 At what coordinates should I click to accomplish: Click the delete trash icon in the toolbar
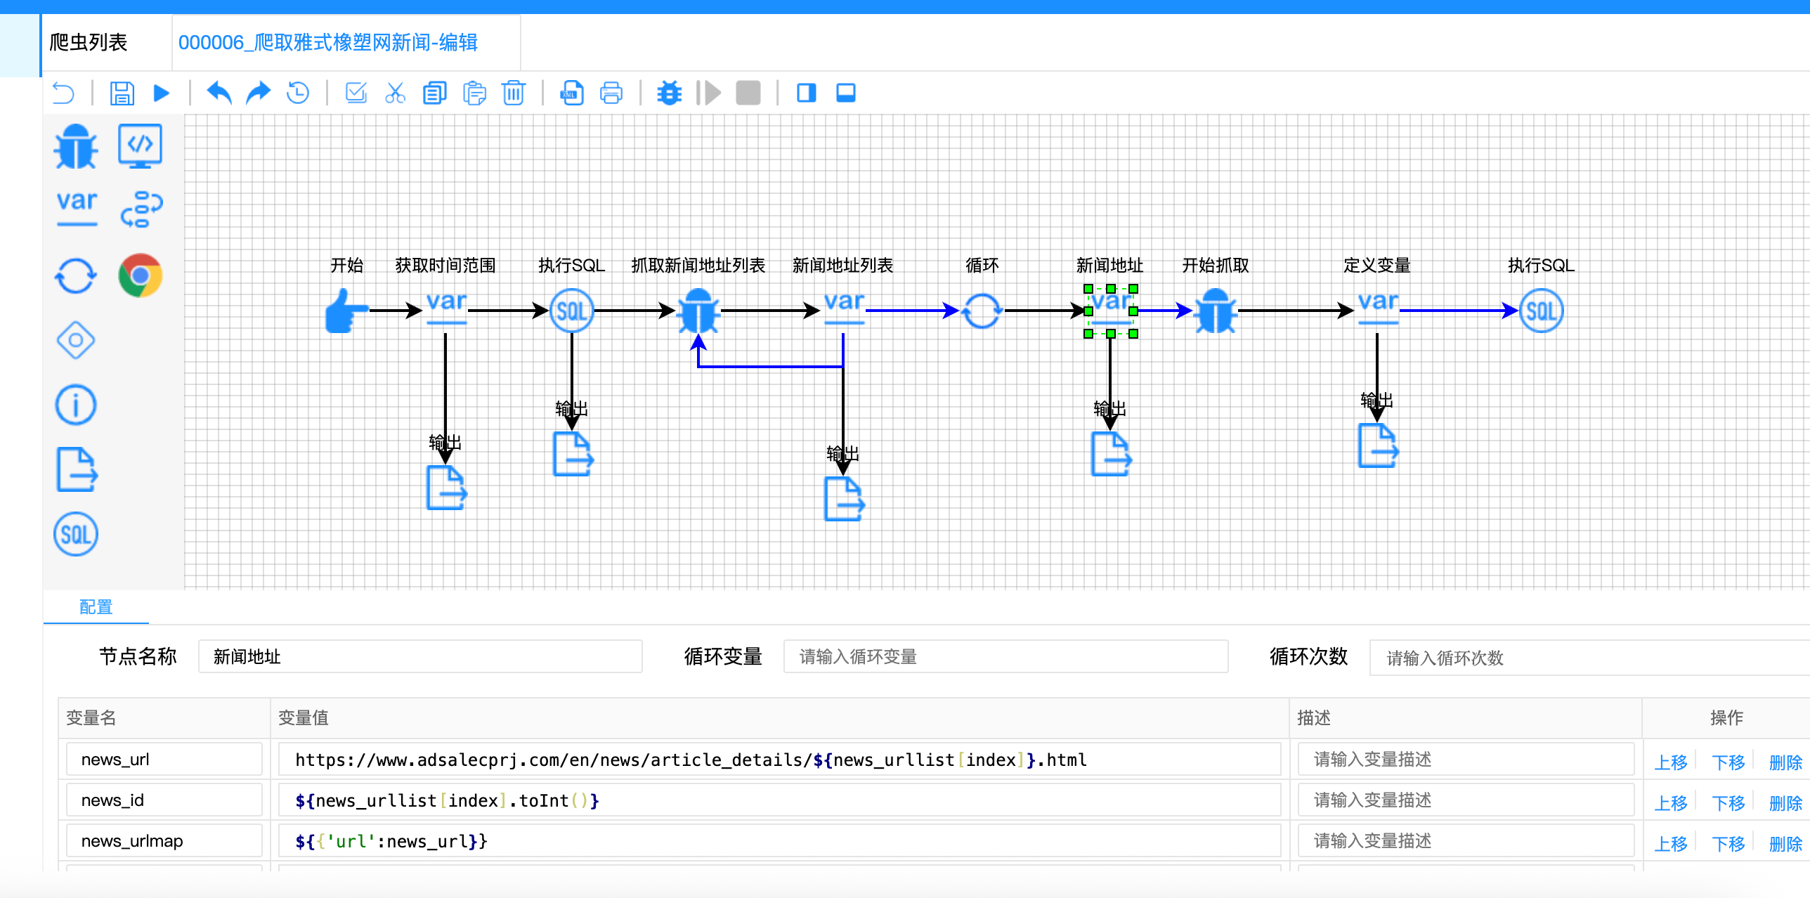coord(514,93)
